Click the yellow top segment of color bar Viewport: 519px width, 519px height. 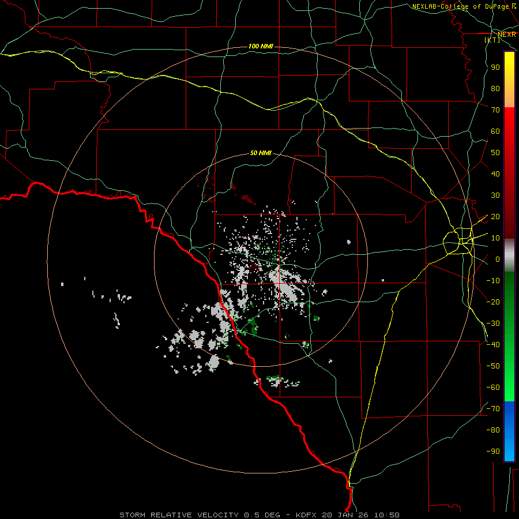click(x=509, y=80)
